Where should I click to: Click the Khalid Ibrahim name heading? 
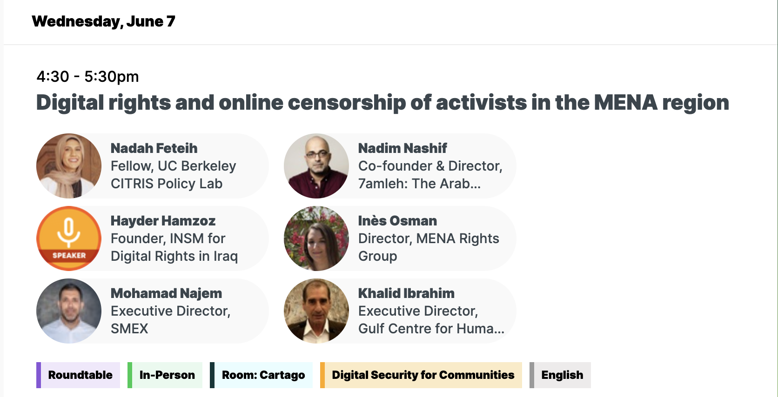tap(406, 293)
